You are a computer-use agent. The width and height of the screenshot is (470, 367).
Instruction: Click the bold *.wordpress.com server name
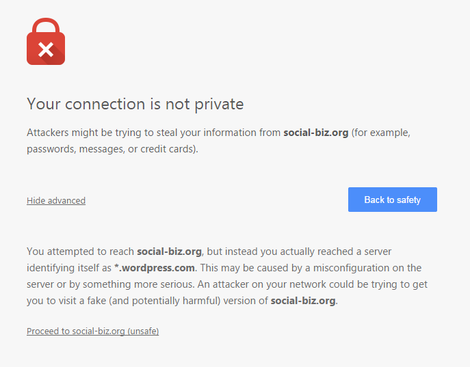pyautogui.click(x=155, y=268)
